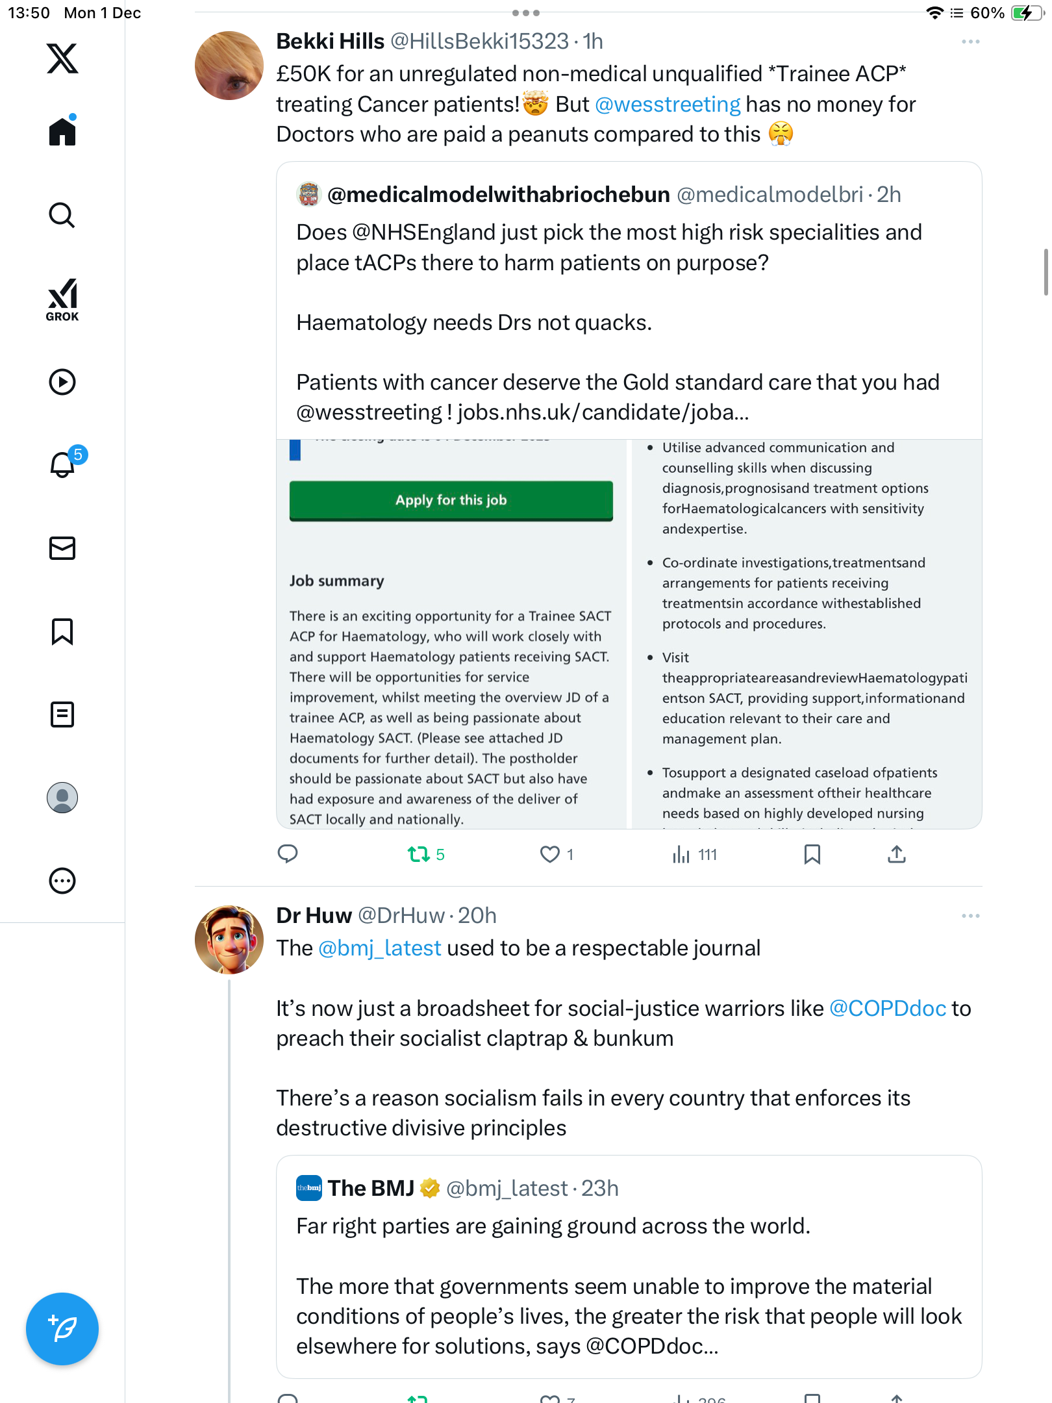Viewport: 1052px width, 1403px height.
Task: Undo repost on Bekki Hills' post
Action: [x=419, y=854]
